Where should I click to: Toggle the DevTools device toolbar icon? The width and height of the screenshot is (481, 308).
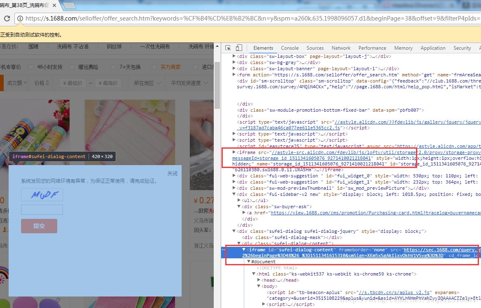pos(239,48)
